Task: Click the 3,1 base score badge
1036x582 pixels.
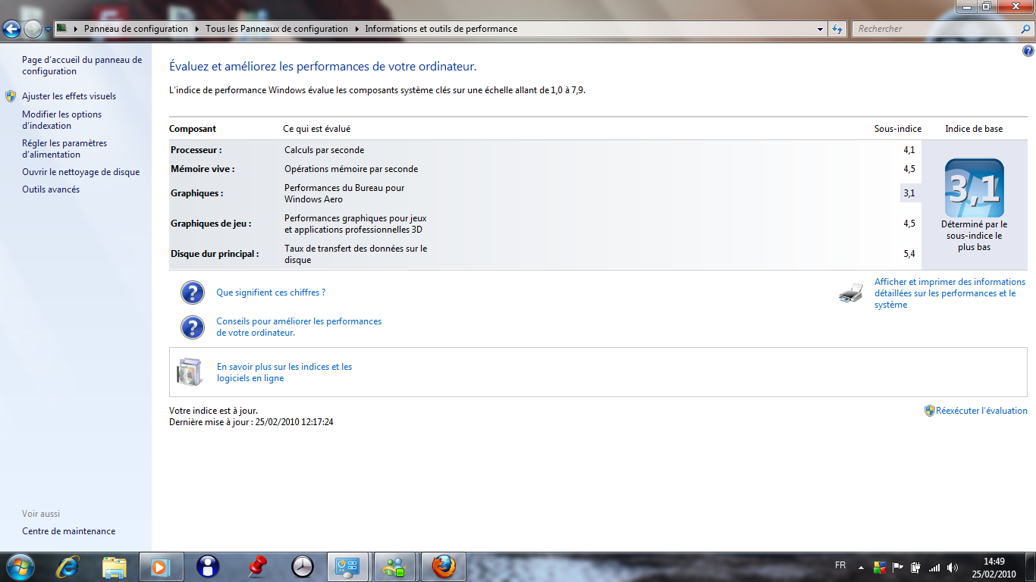Action: (x=975, y=188)
